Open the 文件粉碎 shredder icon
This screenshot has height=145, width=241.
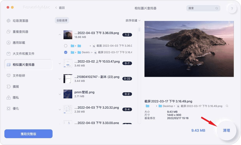[8, 76]
